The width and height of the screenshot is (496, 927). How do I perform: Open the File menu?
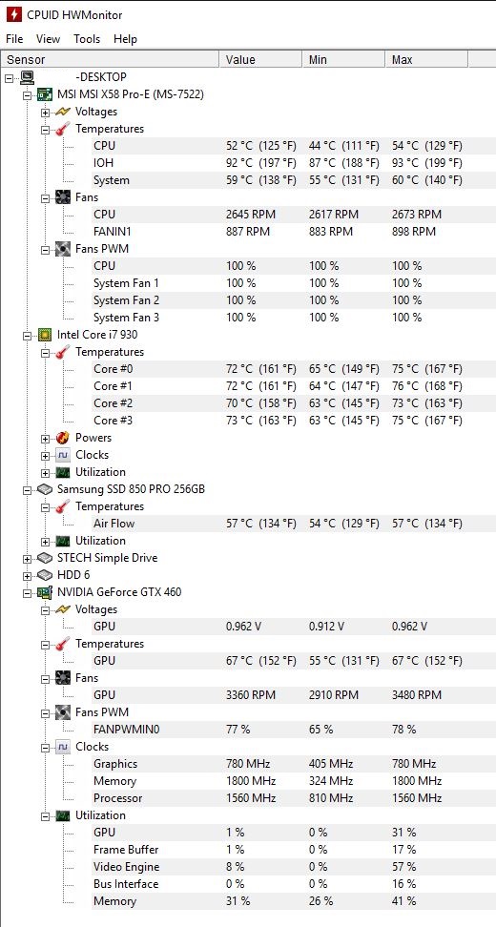pos(14,39)
